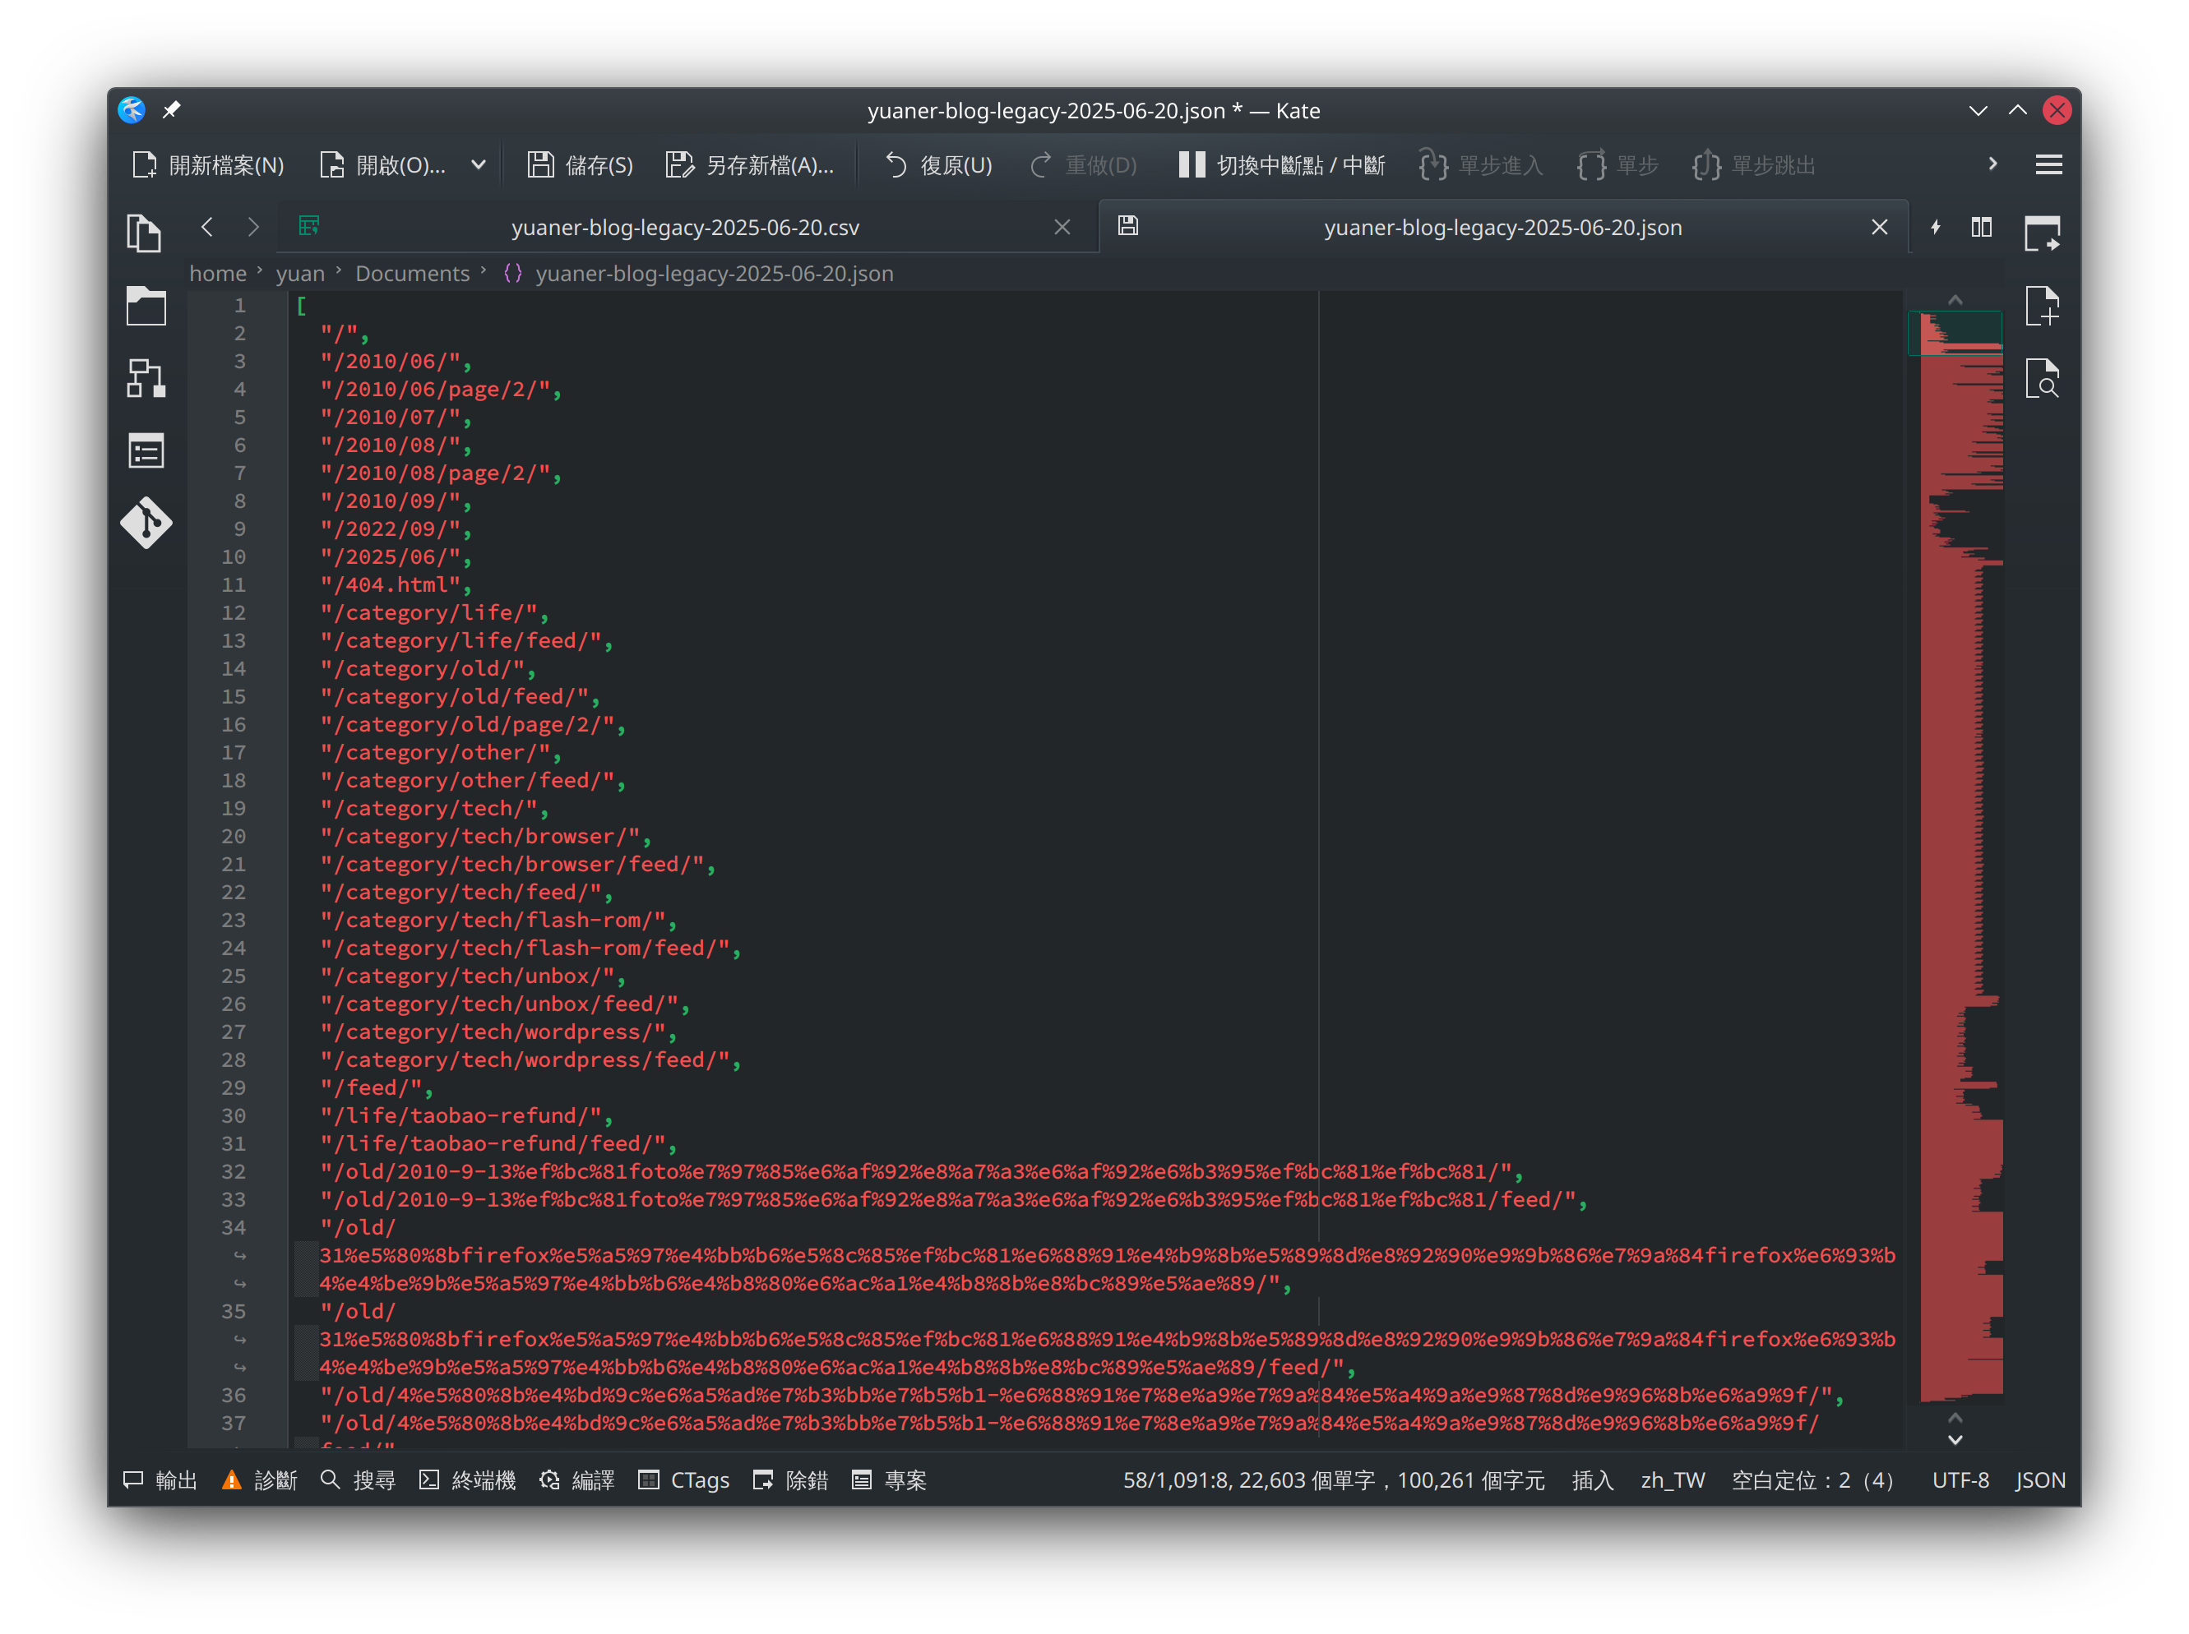Click 單步進入 step into
2189x1634 pixels.
(x=1480, y=165)
